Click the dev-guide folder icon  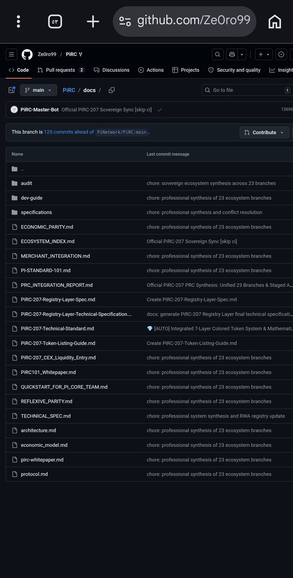(x=14, y=198)
